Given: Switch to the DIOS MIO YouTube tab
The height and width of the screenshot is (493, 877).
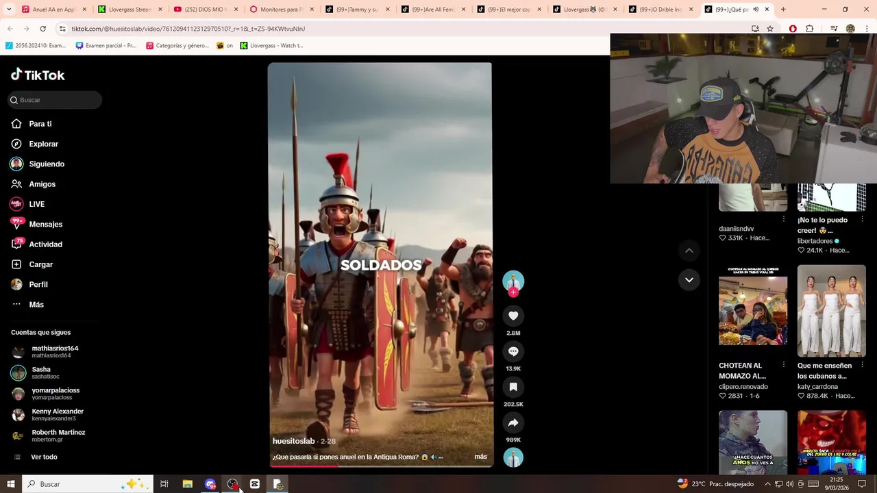Looking at the screenshot, I should click(x=205, y=10).
